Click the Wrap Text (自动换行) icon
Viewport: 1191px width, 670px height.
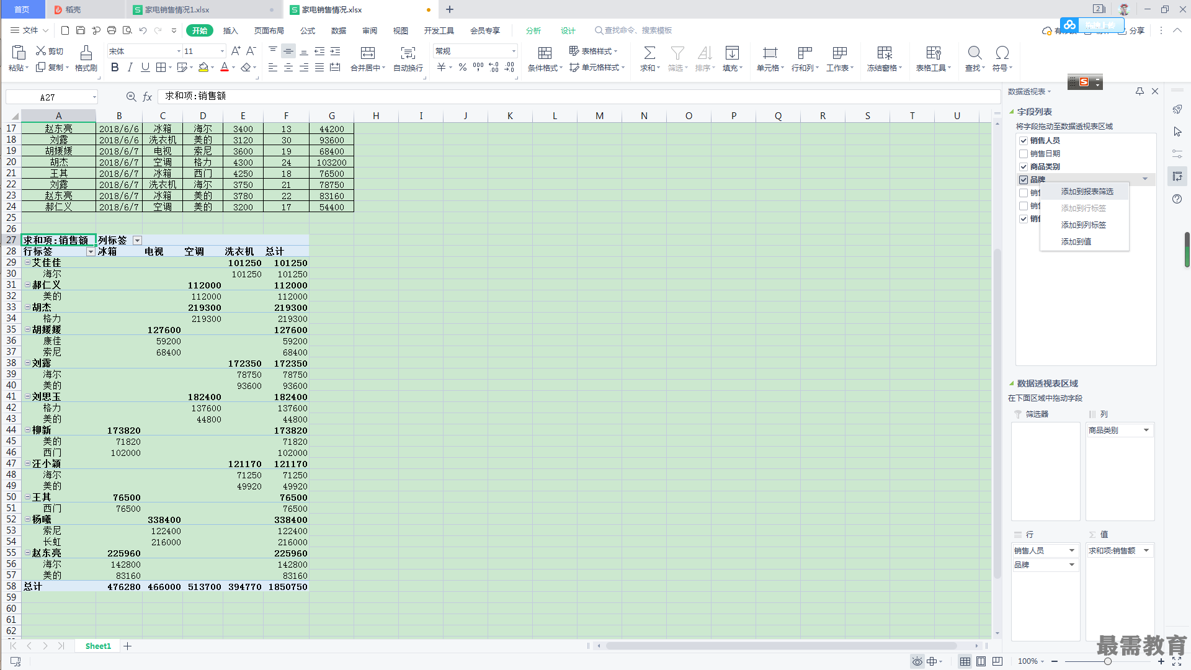408,53
